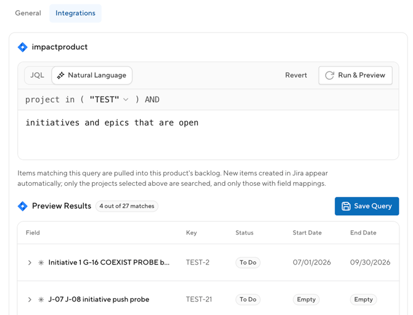Click the 4 out of 27 matches badge

click(127, 206)
